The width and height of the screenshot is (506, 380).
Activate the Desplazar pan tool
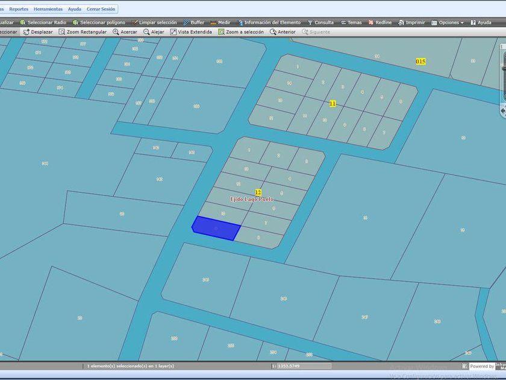38,32
